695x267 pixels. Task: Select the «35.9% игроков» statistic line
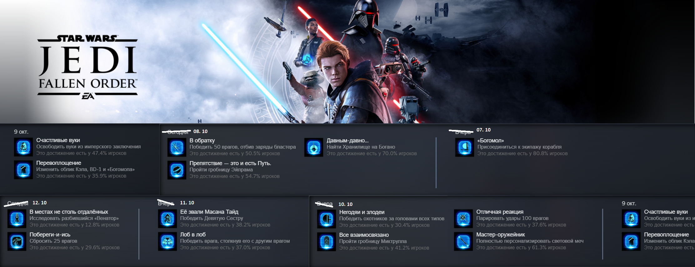[81, 176]
